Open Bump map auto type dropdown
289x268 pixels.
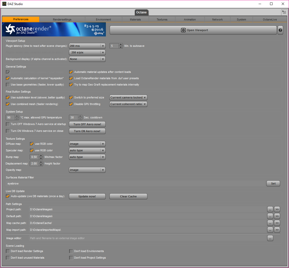click(87, 157)
